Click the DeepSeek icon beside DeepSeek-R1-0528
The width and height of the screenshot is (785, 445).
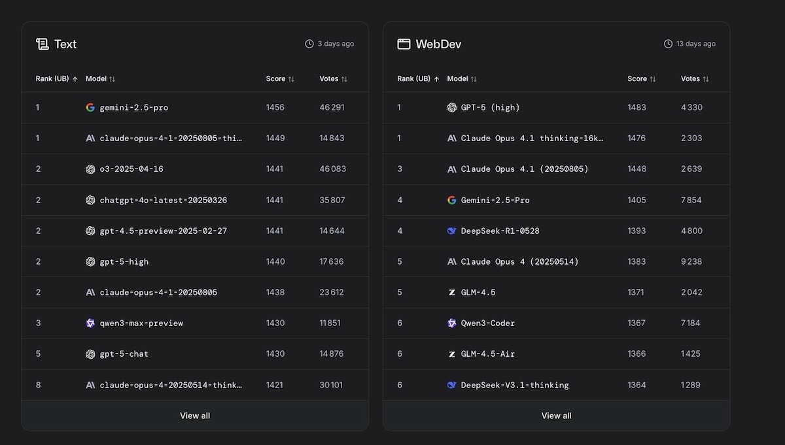tap(451, 231)
